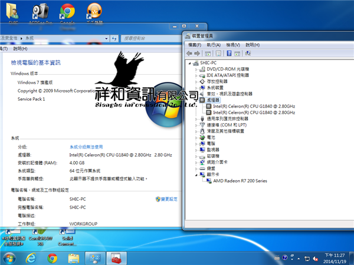Image resolution: width=354 pixels, height=265 pixels.
Task: Click the blue Help question mark toolbar icon
Action: [x=229, y=54]
